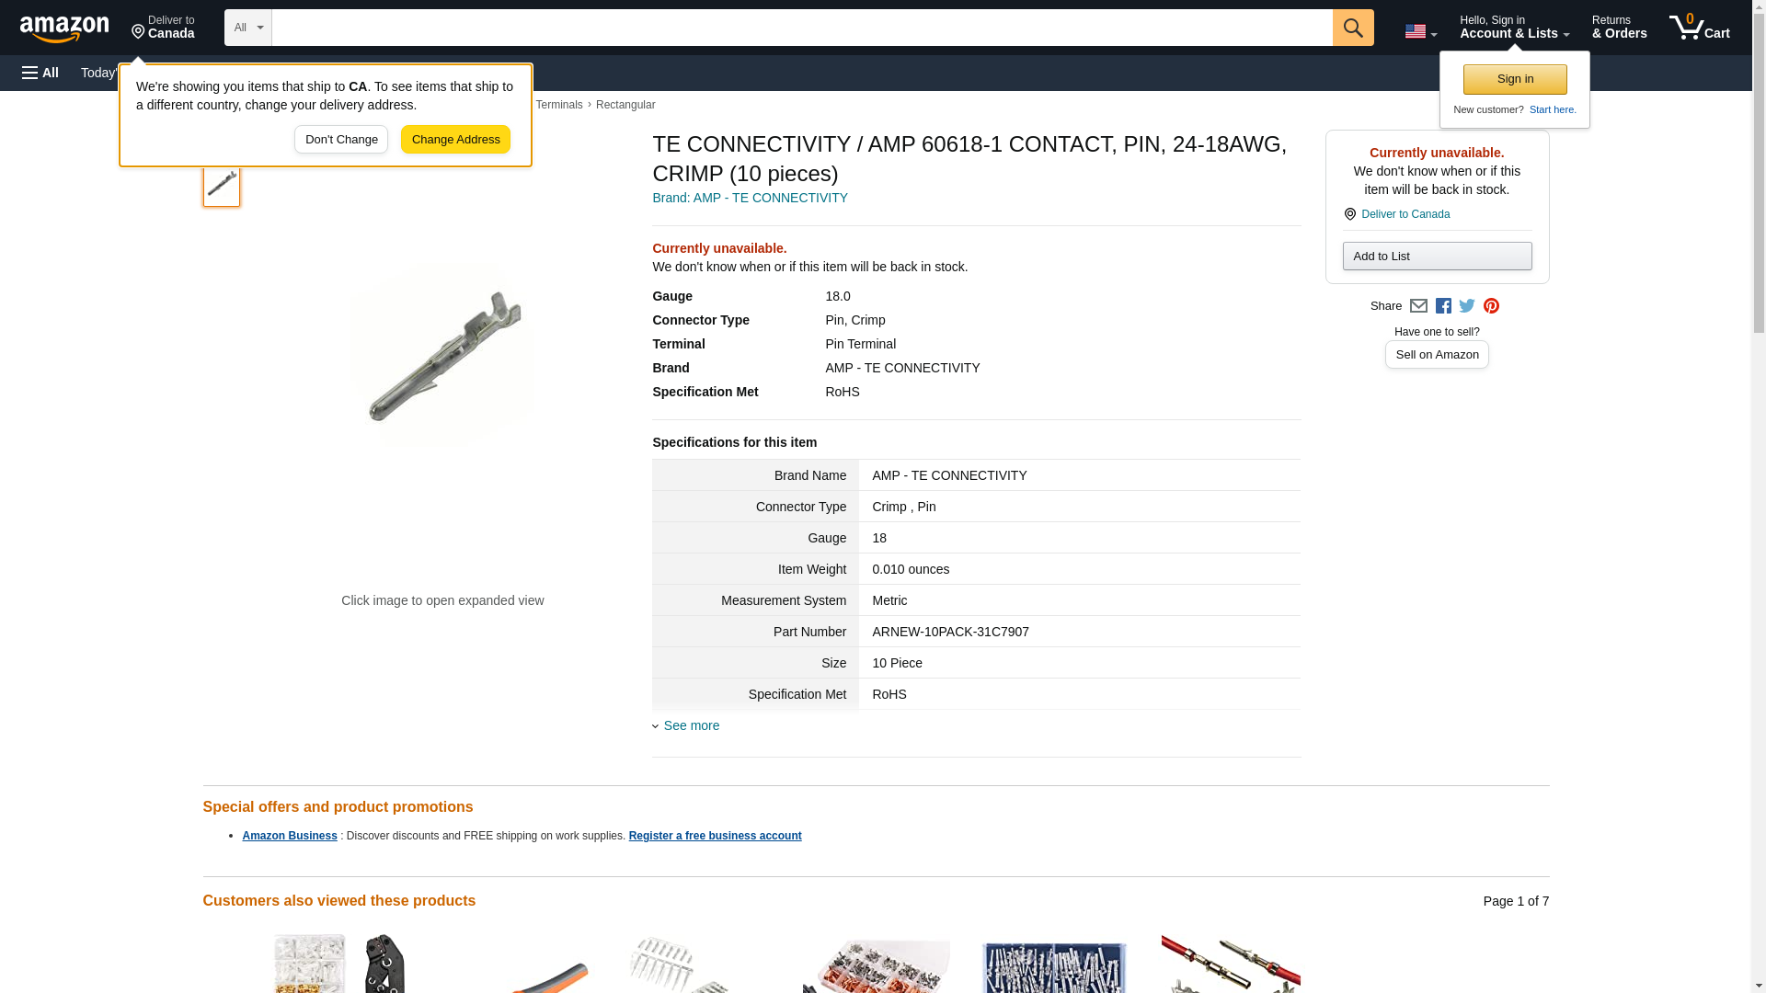Open Account & Lists menu
The height and width of the screenshot is (993, 1766).
tap(1514, 28)
